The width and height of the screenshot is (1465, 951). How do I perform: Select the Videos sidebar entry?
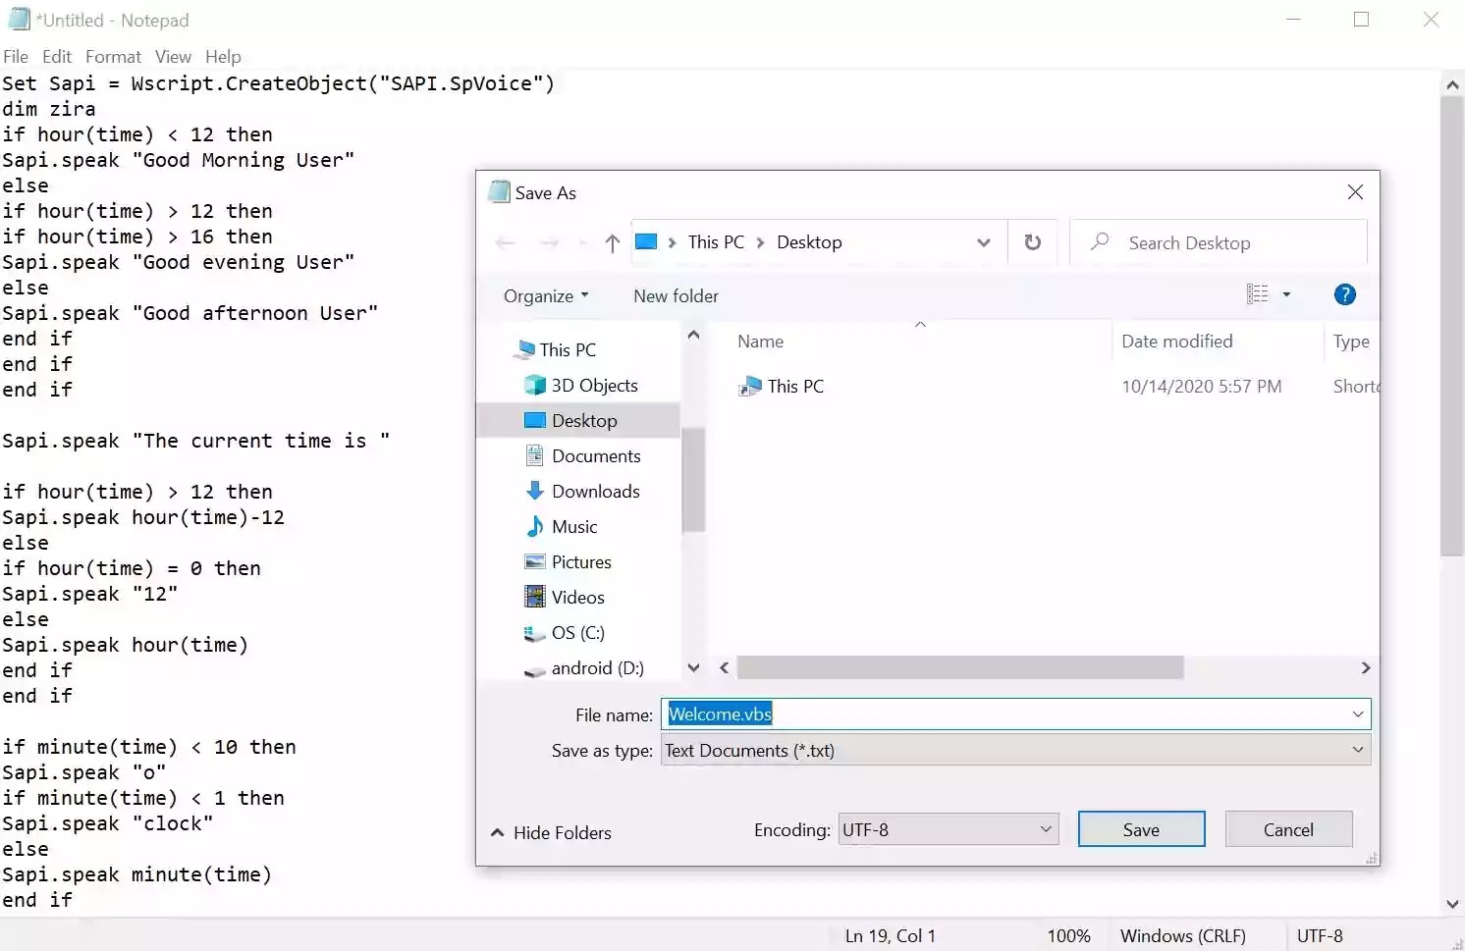point(578,597)
